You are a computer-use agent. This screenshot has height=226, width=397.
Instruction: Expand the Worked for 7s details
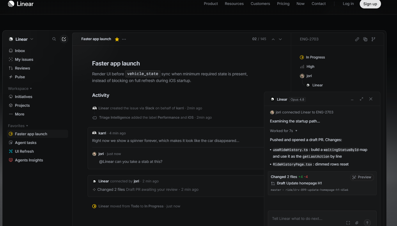point(283,131)
